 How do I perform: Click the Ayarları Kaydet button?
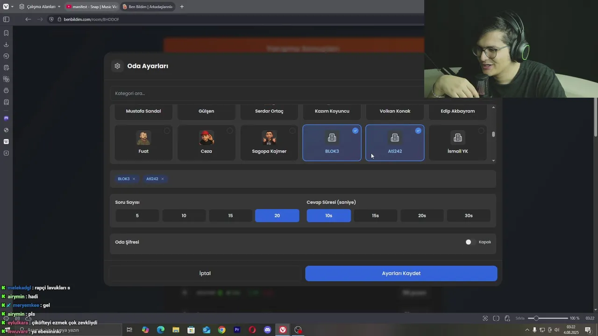pyautogui.click(x=401, y=273)
